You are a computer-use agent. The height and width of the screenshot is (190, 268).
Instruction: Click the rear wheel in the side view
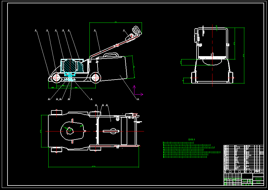point(95,78)
